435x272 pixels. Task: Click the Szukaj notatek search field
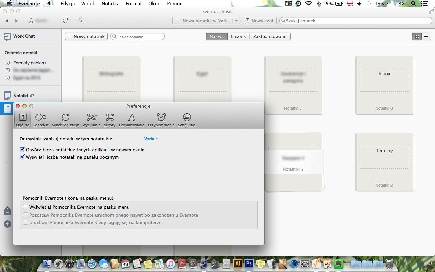tap(355, 21)
